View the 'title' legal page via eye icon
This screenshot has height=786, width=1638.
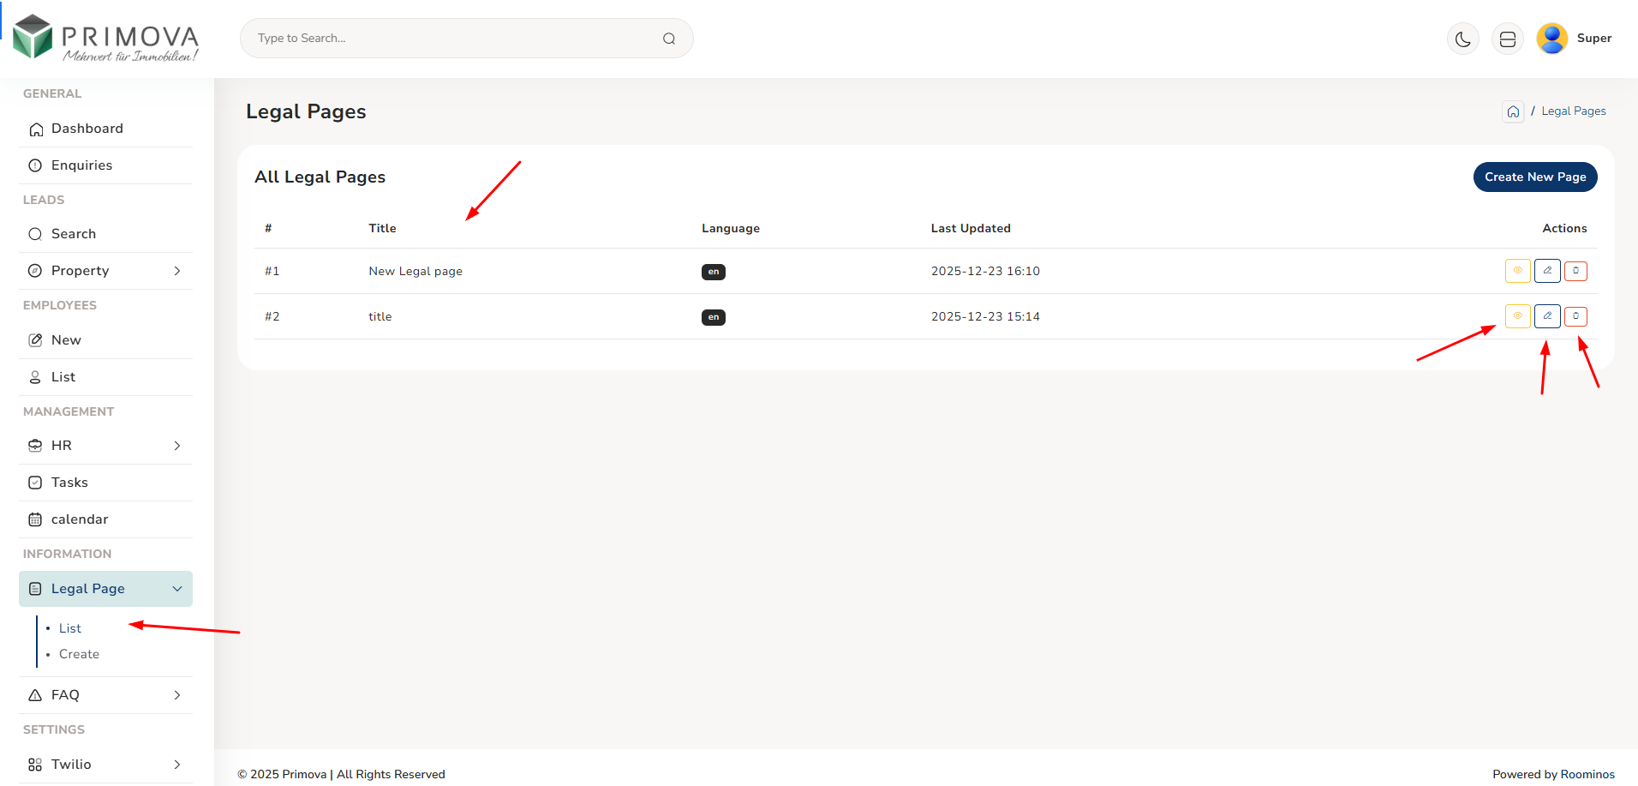[1517, 316]
